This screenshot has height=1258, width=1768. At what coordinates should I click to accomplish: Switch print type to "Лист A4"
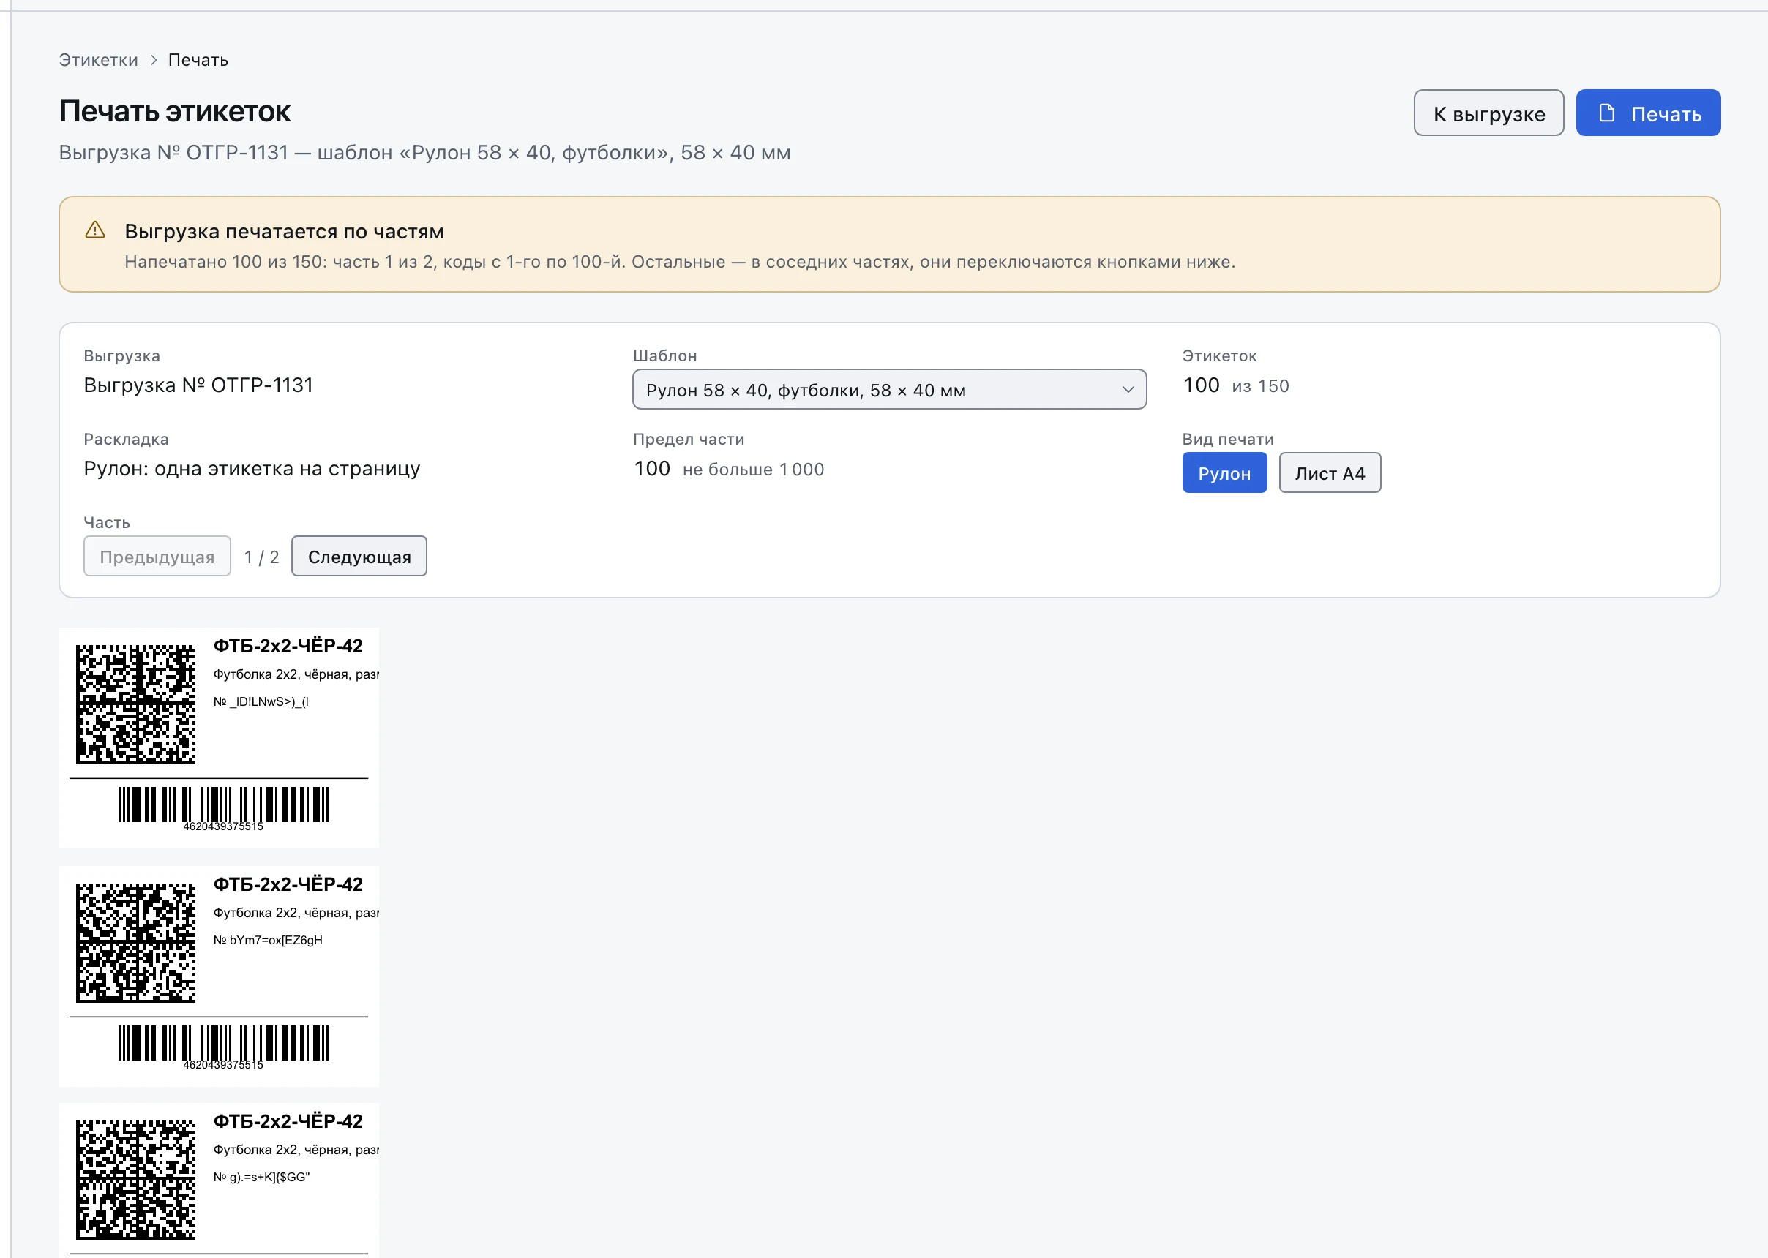tap(1330, 472)
